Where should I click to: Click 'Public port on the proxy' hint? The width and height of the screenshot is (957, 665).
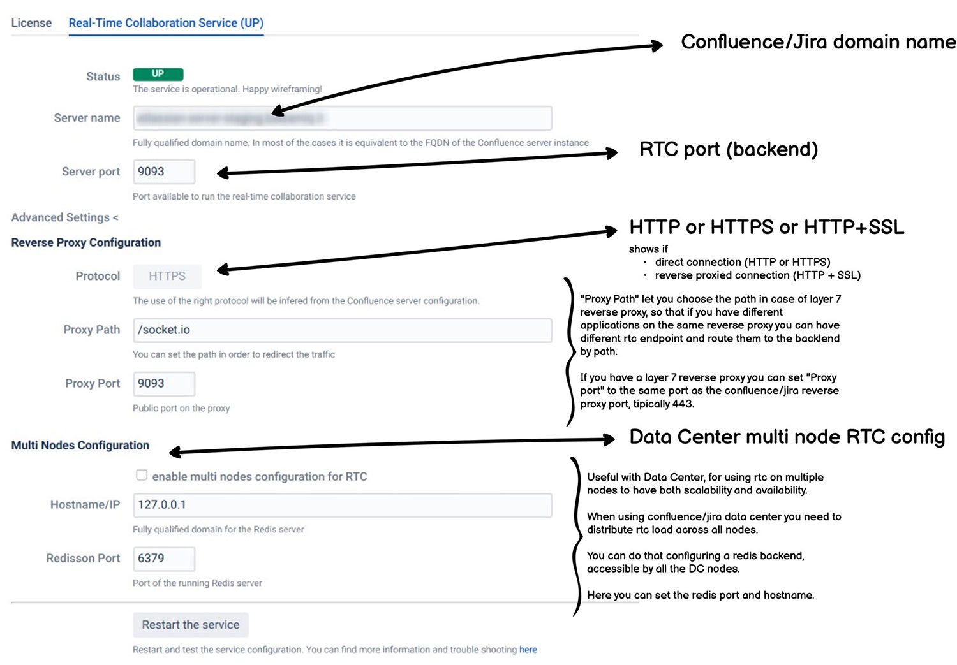[x=181, y=408]
